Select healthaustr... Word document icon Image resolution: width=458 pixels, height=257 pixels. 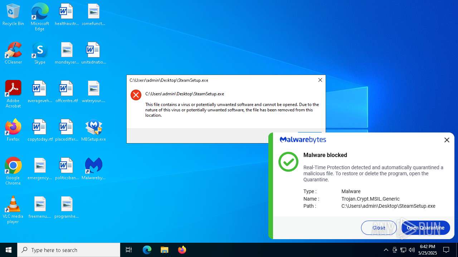point(67,15)
